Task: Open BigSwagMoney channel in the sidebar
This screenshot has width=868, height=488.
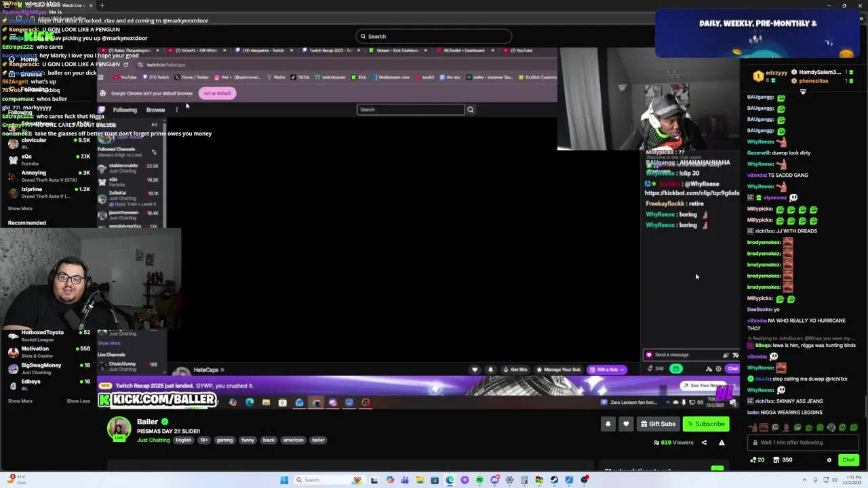Action: (x=47, y=368)
